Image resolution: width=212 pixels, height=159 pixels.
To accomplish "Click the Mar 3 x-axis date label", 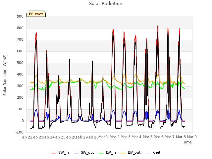I will pos(126,137).
